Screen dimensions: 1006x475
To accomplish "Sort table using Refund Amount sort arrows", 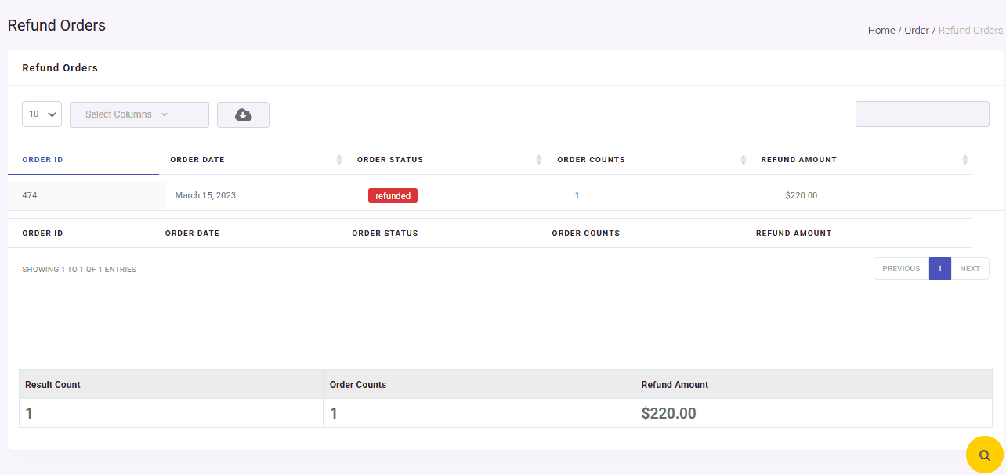I will click(964, 159).
